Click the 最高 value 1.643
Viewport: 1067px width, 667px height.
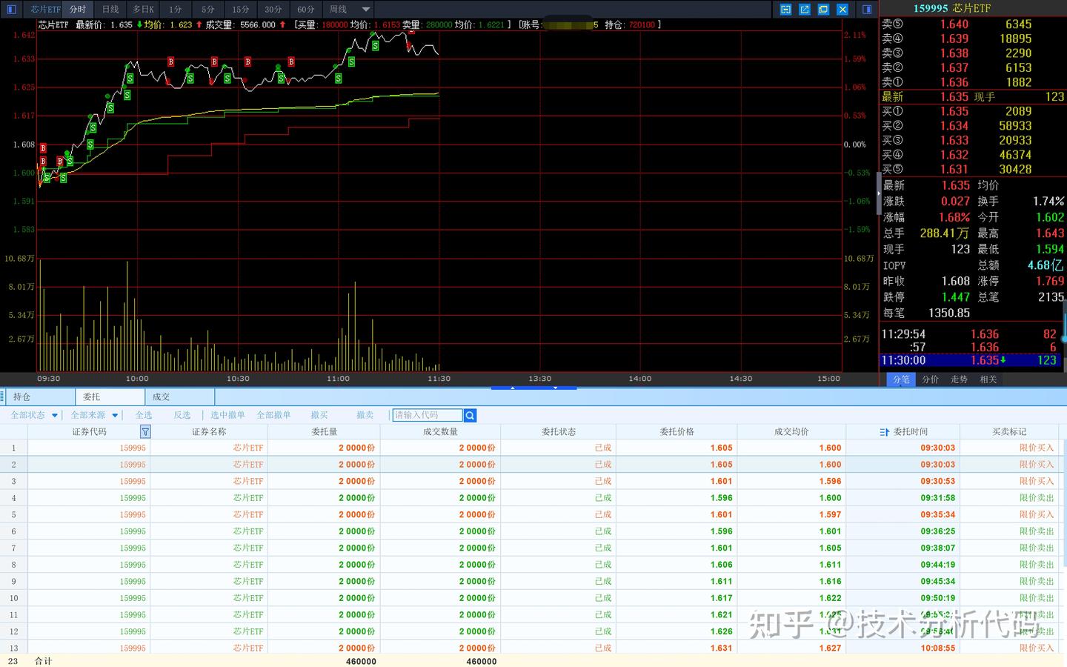pos(1049,233)
